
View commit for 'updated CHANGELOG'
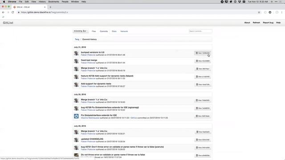point(203,140)
